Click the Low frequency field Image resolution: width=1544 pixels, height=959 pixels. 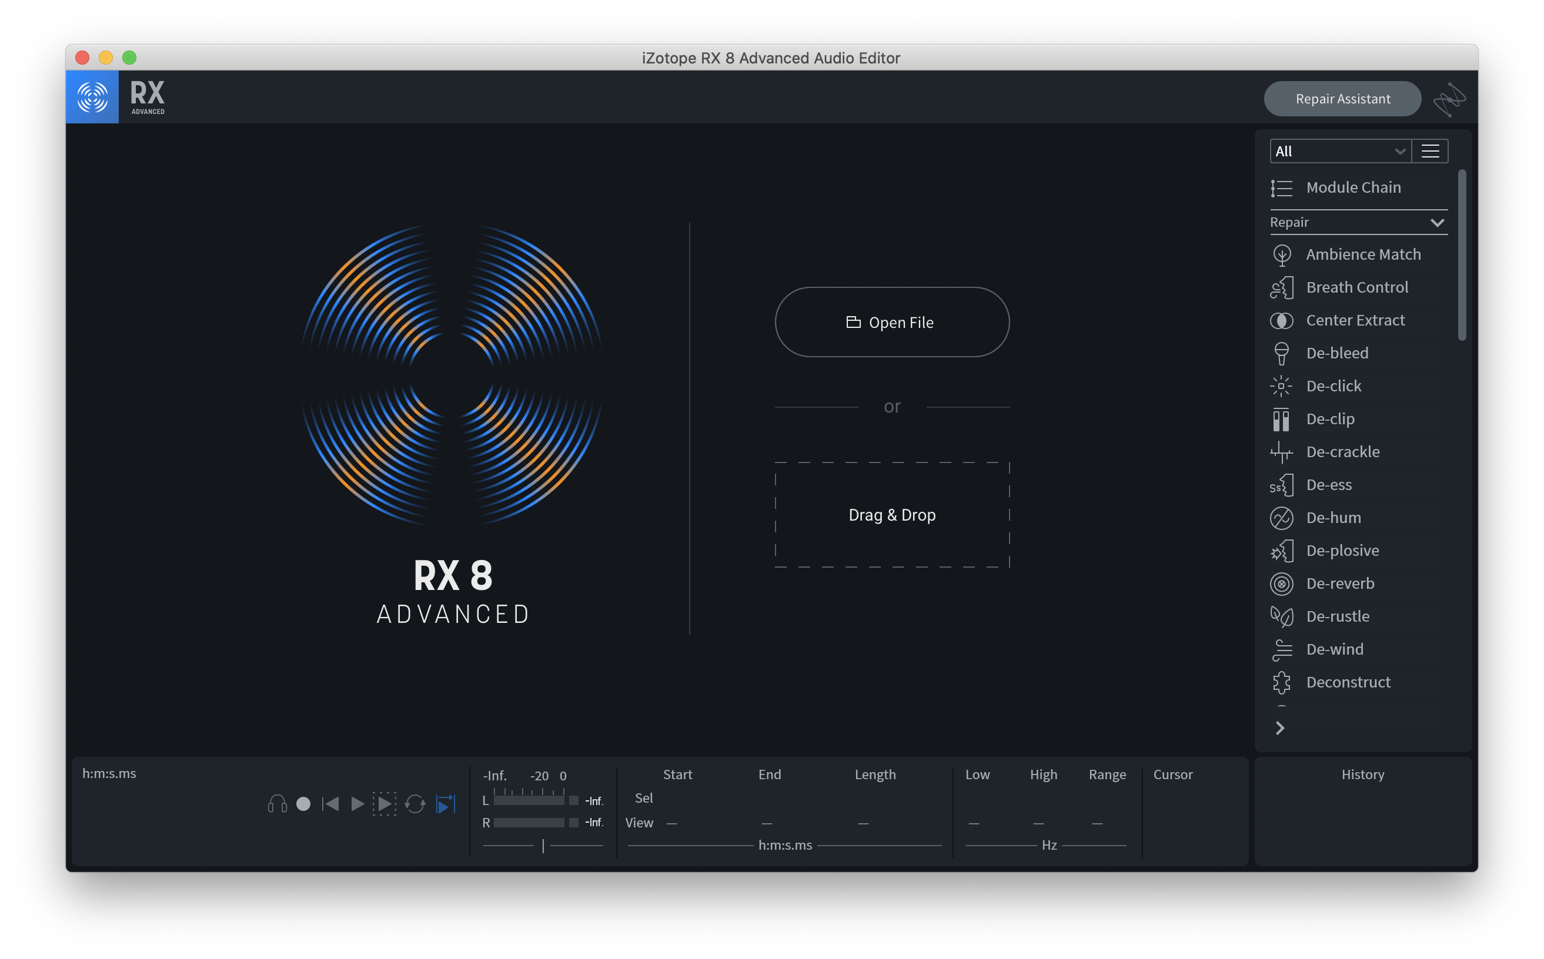click(x=974, y=824)
